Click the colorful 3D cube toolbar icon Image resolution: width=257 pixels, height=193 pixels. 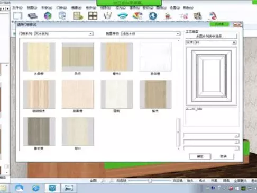(x=48, y=16)
